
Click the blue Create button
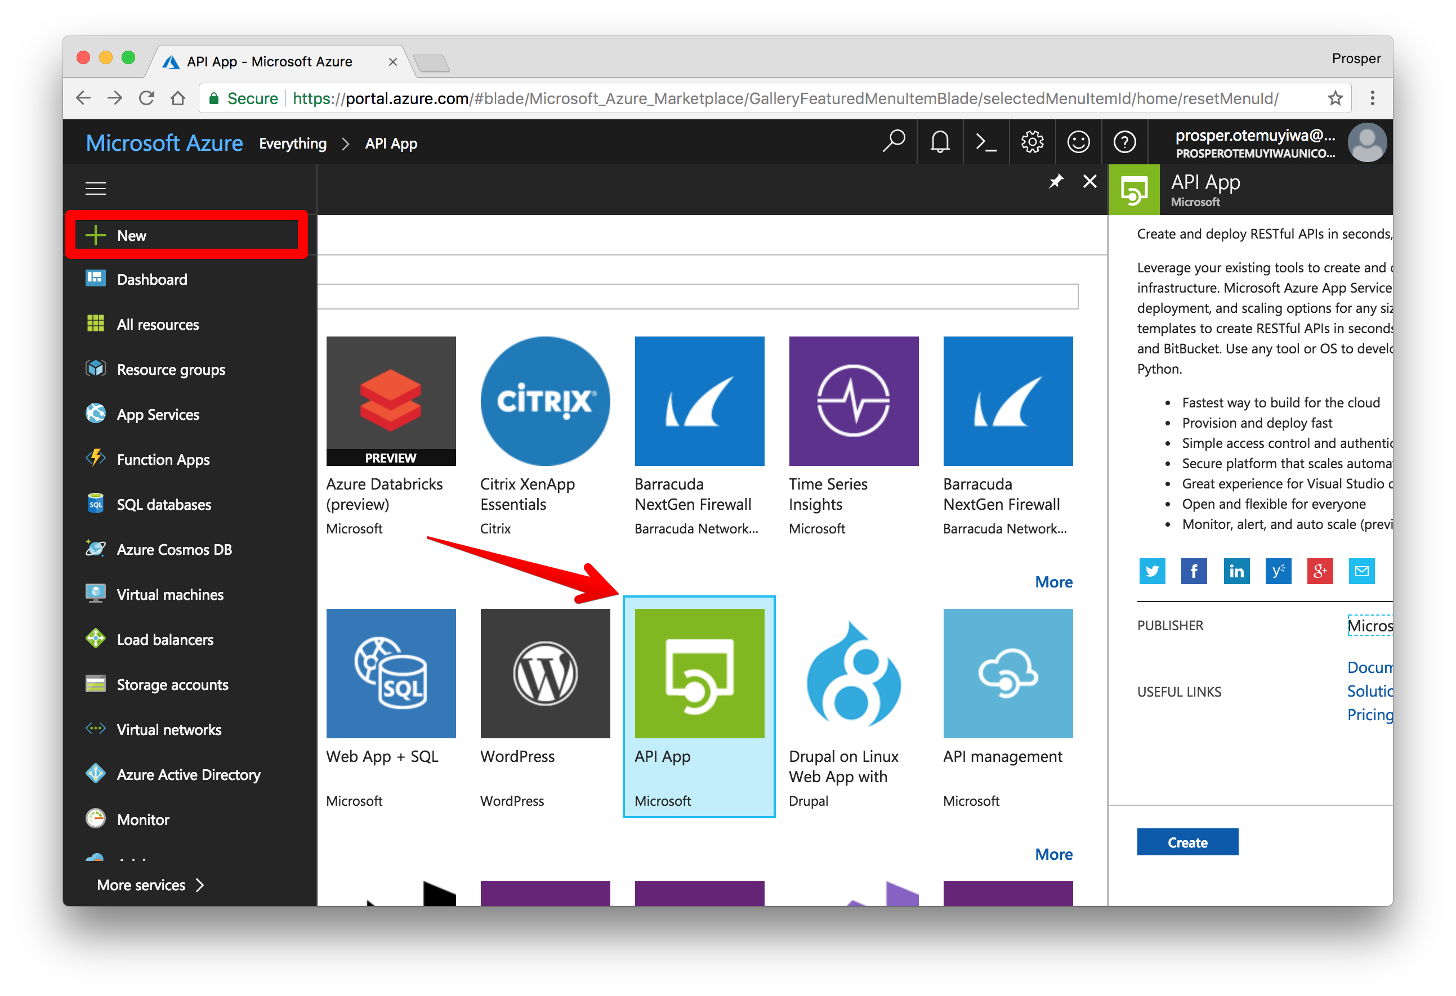point(1187,842)
